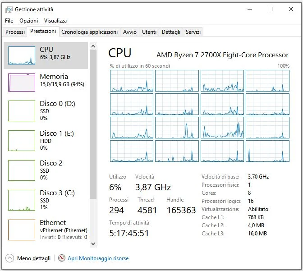Viewport: 303px width, 271px height.
Task: Click the sidebar vertical scrollbar thumb
Action: click(x=93, y=124)
